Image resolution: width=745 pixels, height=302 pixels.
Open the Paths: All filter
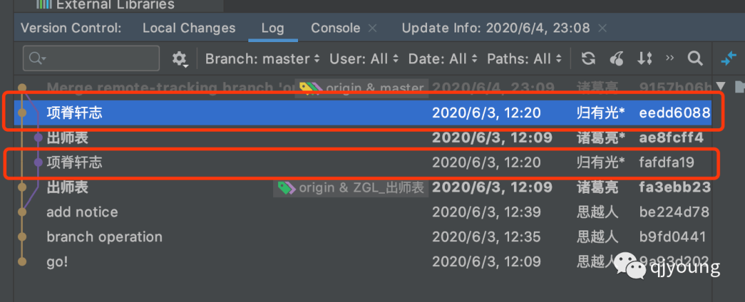pyautogui.click(x=524, y=59)
